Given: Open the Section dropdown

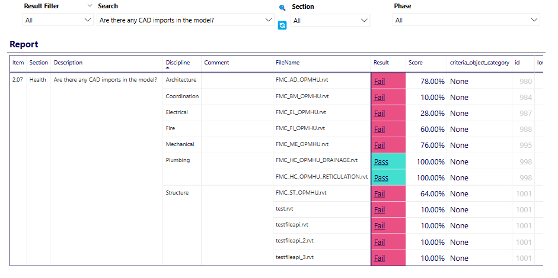Looking at the screenshot, I should click(x=330, y=21).
